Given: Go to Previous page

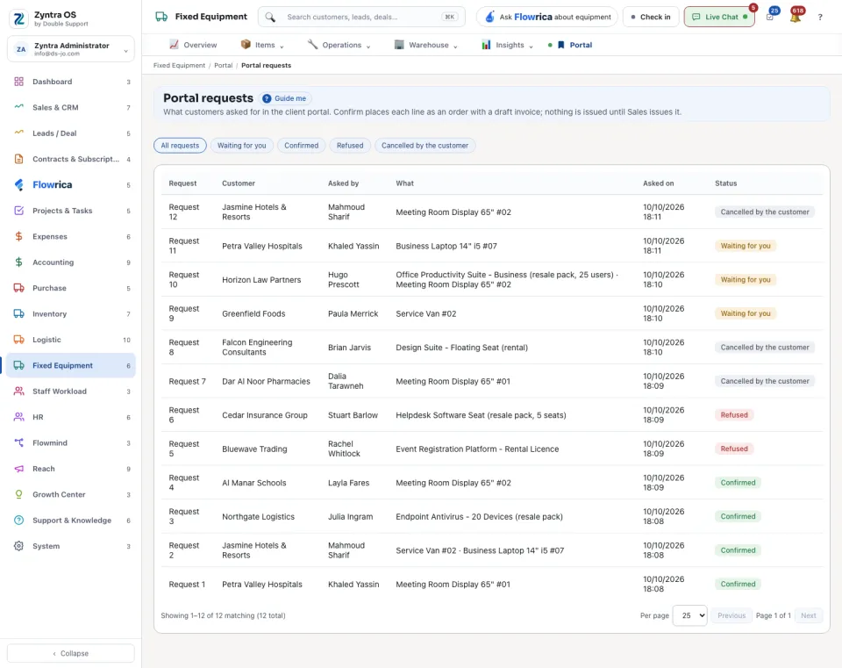Looking at the screenshot, I should click(x=731, y=615).
